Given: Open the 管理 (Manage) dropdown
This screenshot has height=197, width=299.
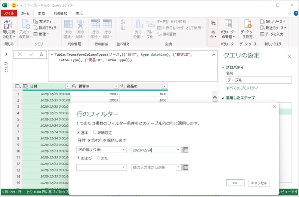Looking at the screenshot, I should click(x=41, y=34).
